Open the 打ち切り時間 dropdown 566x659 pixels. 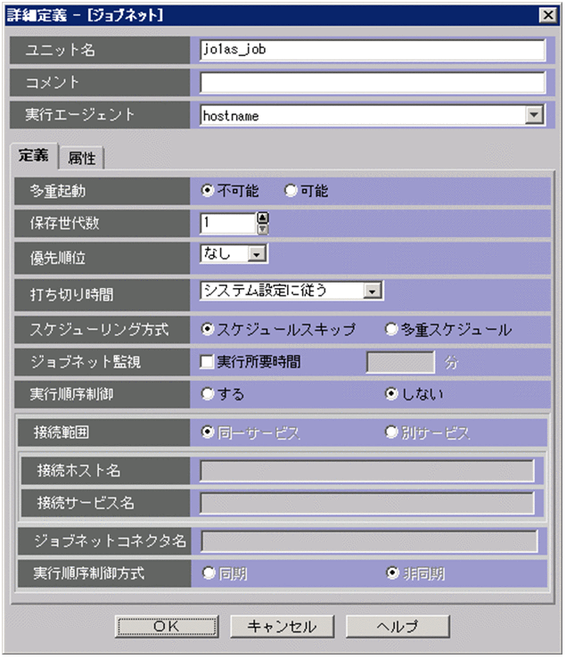click(x=374, y=290)
